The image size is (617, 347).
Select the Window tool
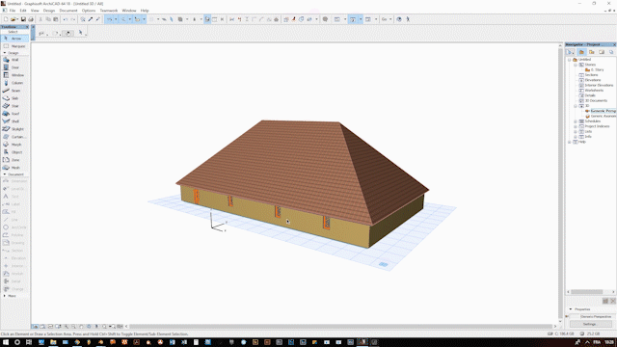[x=14, y=75]
